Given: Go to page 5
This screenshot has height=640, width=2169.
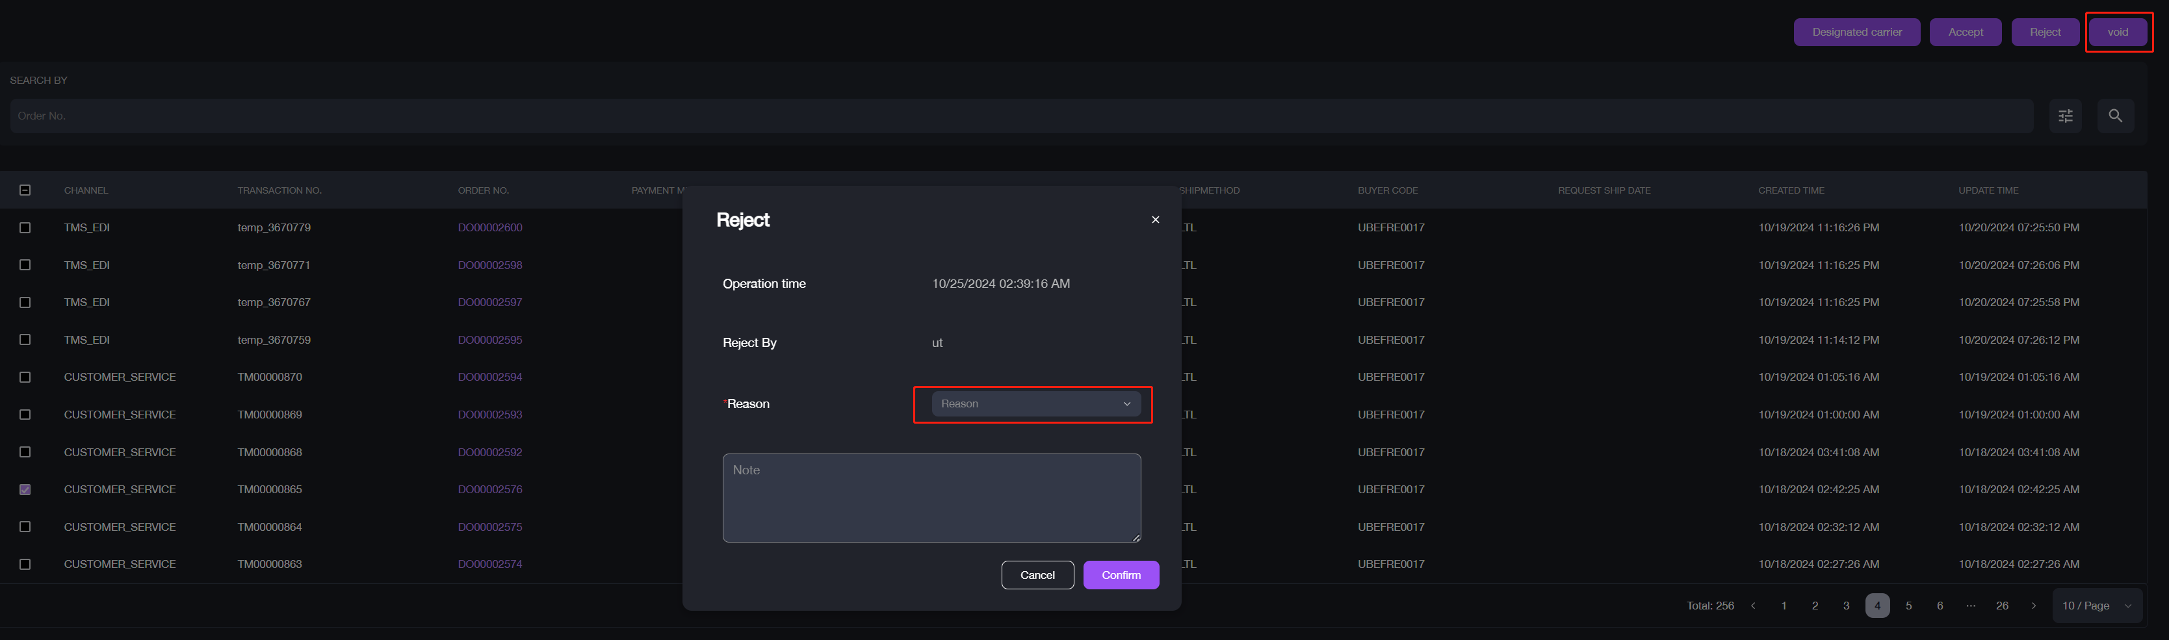Looking at the screenshot, I should pos(1909,606).
